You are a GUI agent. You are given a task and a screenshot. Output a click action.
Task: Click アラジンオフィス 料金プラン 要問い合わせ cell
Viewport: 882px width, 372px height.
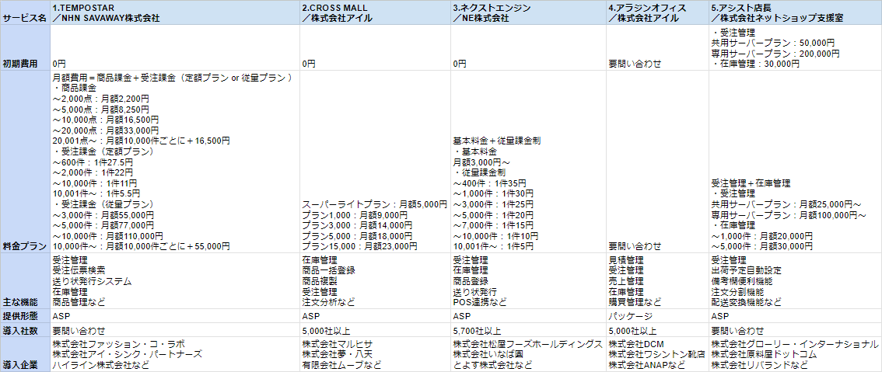tap(658, 162)
